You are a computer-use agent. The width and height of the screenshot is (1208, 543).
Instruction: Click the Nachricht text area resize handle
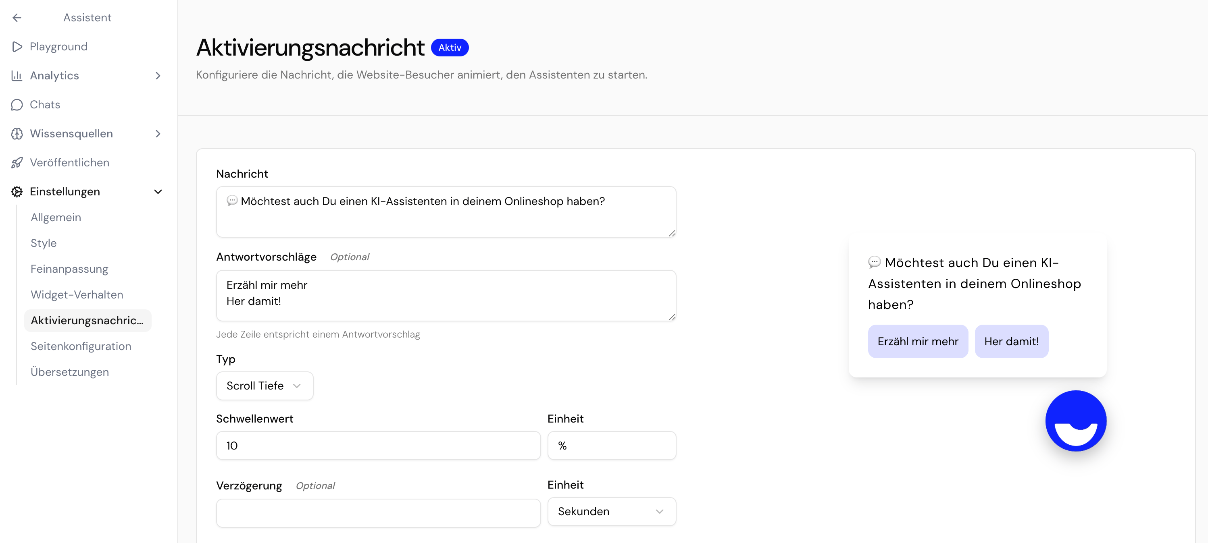click(671, 233)
